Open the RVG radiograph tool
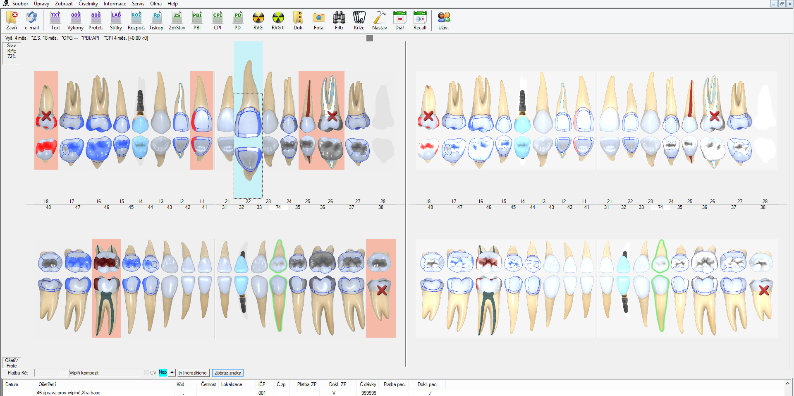The image size is (794, 396). (x=258, y=20)
